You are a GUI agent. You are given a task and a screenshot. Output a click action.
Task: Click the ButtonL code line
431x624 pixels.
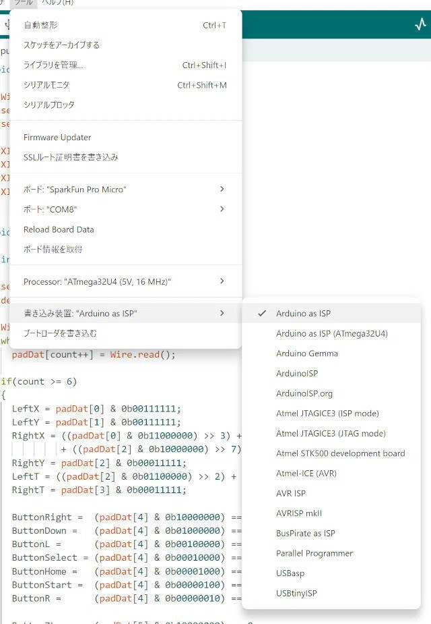(x=127, y=544)
